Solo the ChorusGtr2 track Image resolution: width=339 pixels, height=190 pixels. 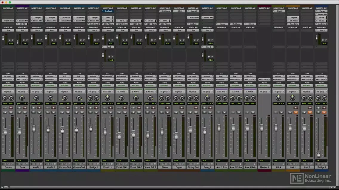coord(76,112)
